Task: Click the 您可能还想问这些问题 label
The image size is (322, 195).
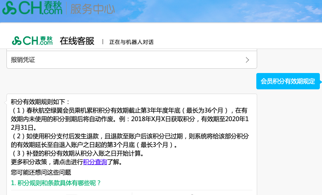Action: tap(41, 172)
